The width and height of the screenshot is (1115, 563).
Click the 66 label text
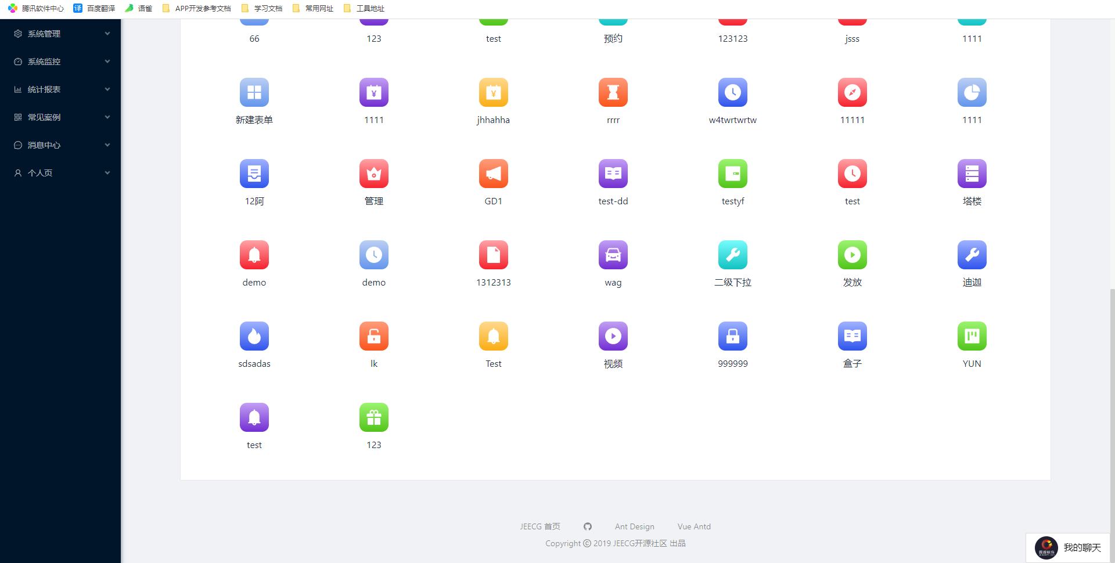(x=254, y=38)
